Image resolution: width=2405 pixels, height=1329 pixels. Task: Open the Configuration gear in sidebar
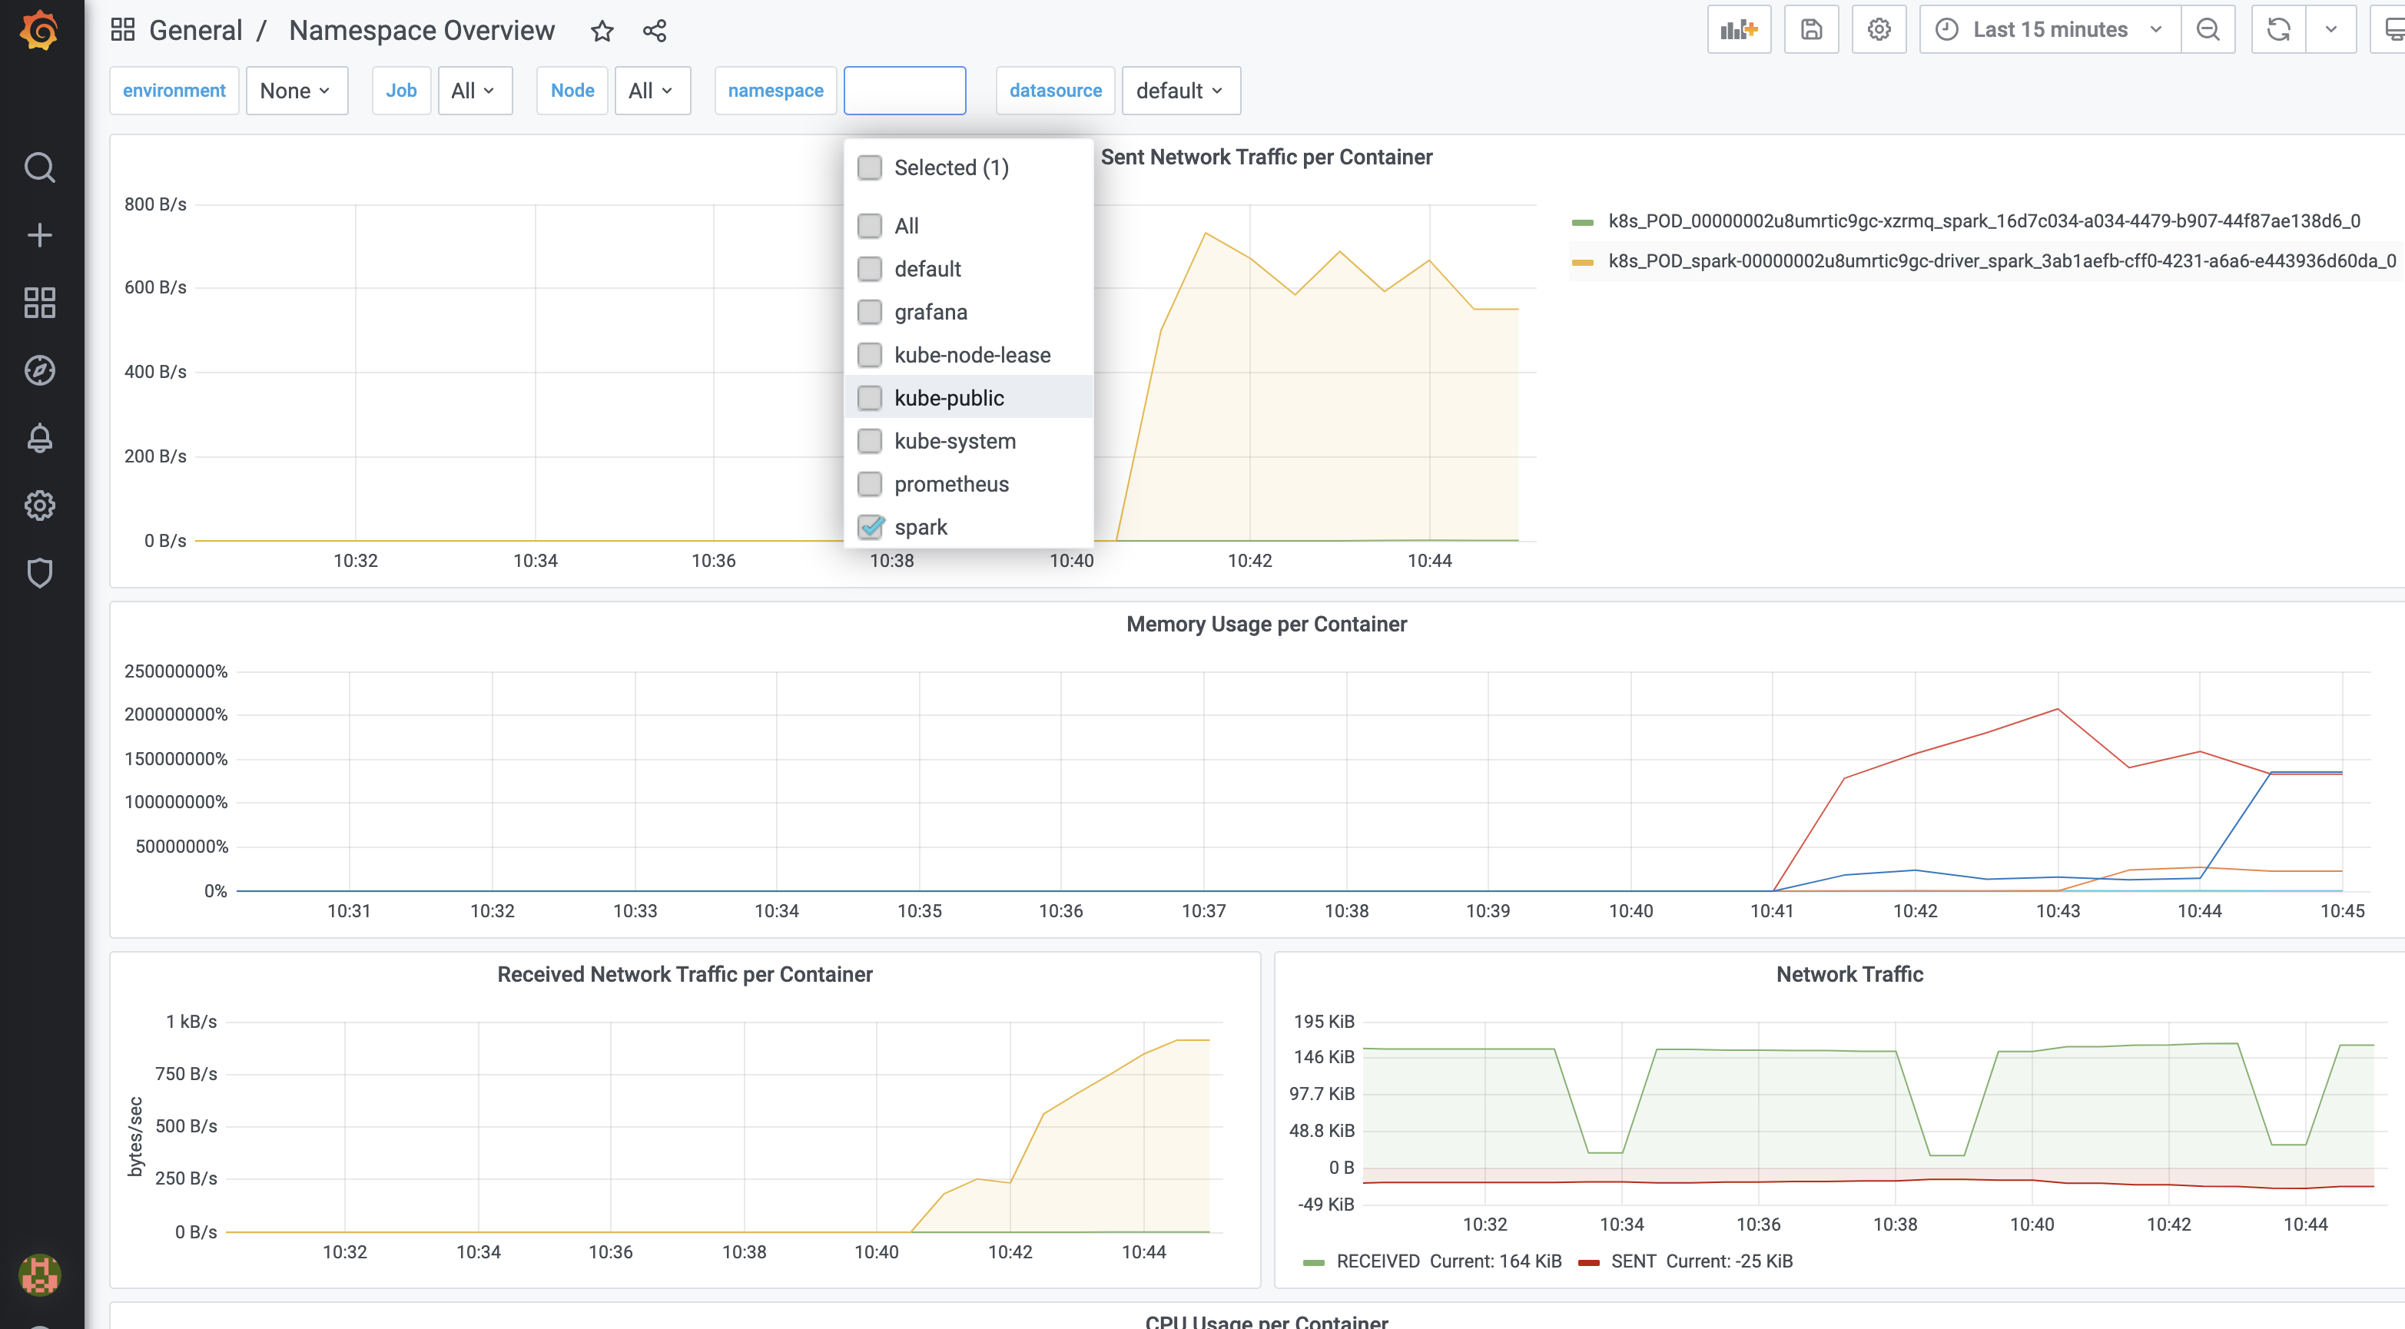click(x=39, y=505)
